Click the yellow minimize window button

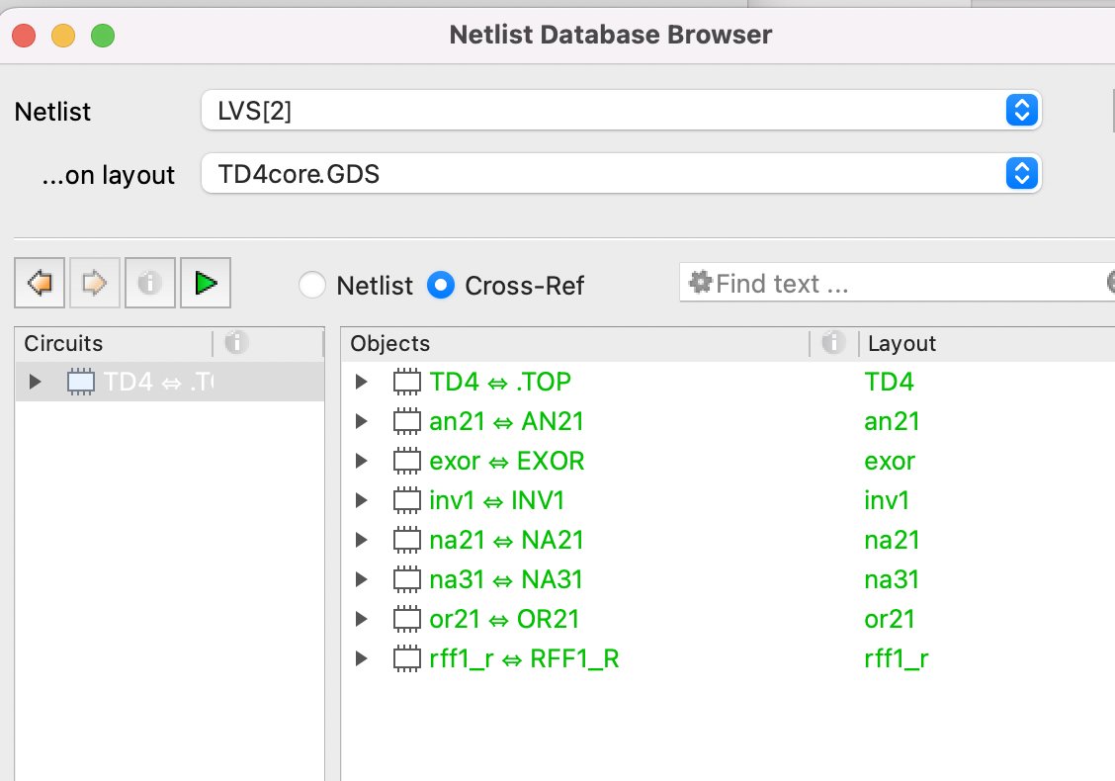(63, 36)
